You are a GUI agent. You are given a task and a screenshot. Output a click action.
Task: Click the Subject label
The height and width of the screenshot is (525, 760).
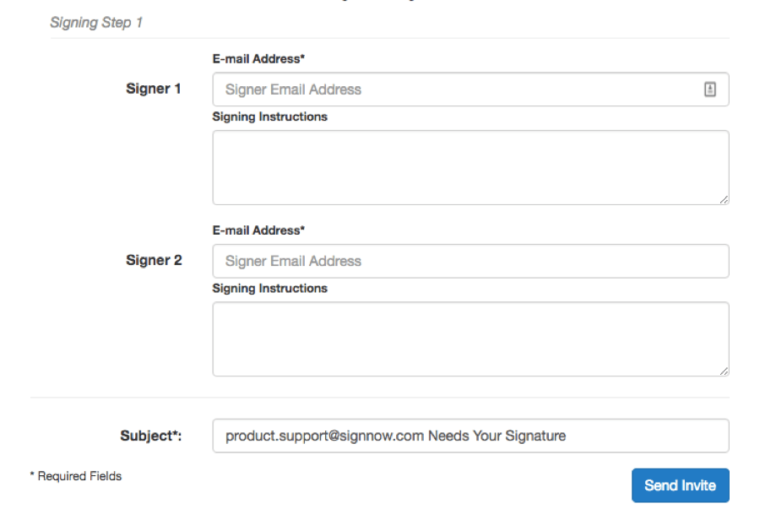[x=151, y=436]
